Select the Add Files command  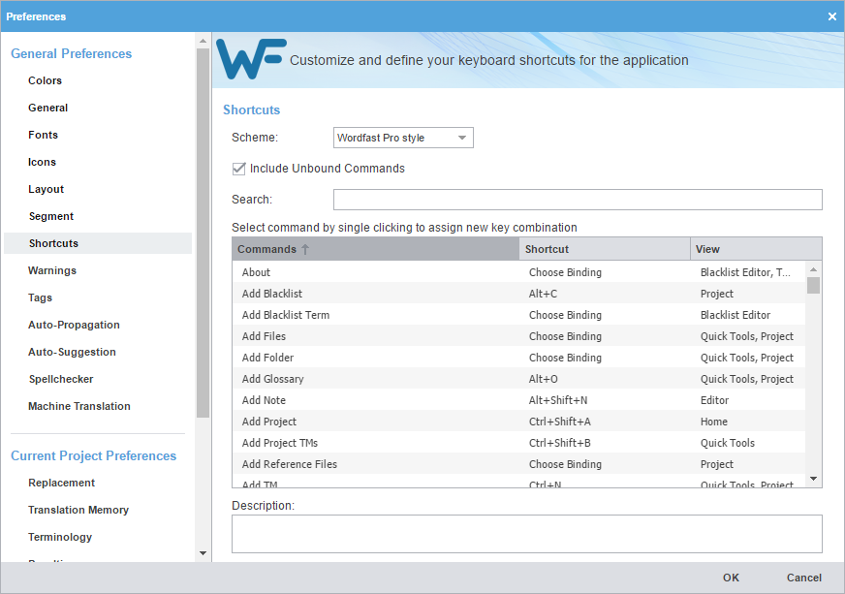click(x=519, y=336)
